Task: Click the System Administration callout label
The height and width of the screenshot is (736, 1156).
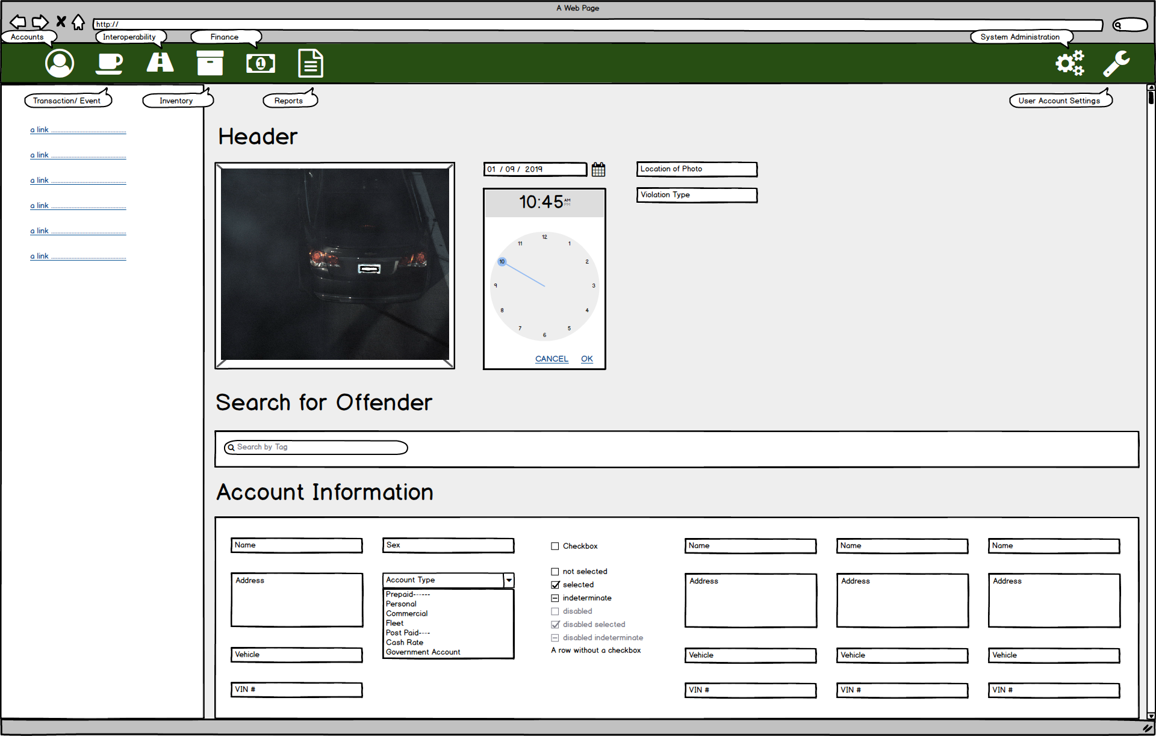Action: pos(1020,37)
